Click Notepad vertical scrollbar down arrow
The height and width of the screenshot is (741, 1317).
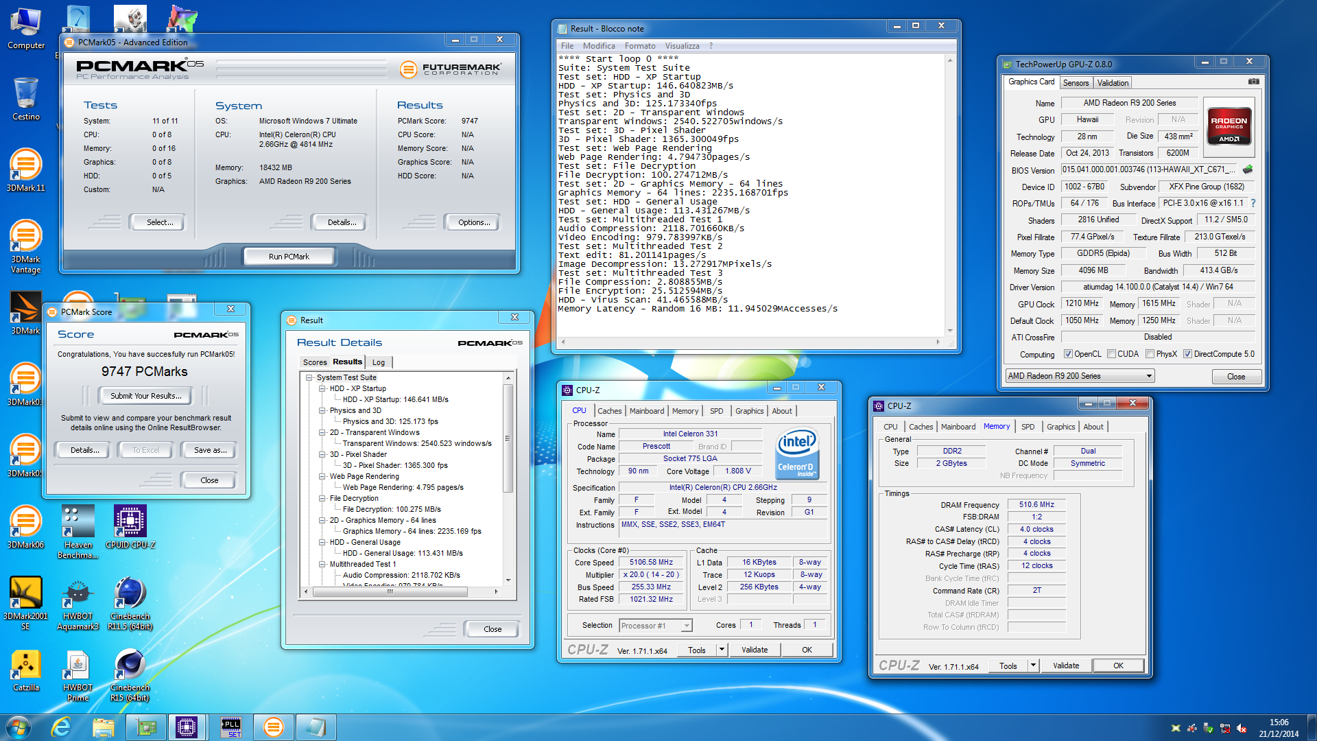pos(950,331)
